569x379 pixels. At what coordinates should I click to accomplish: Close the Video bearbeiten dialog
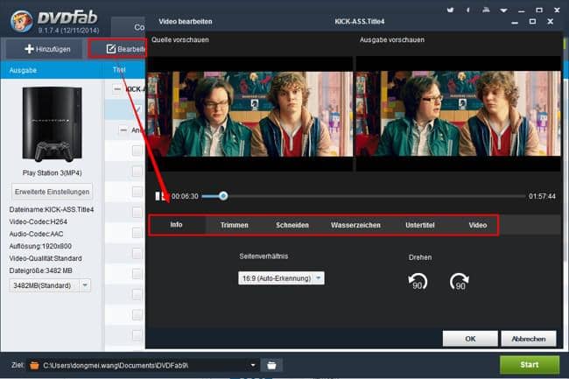[550, 22]
